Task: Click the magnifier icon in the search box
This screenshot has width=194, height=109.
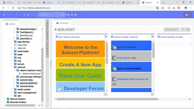Action: click(x=62, y=15)
